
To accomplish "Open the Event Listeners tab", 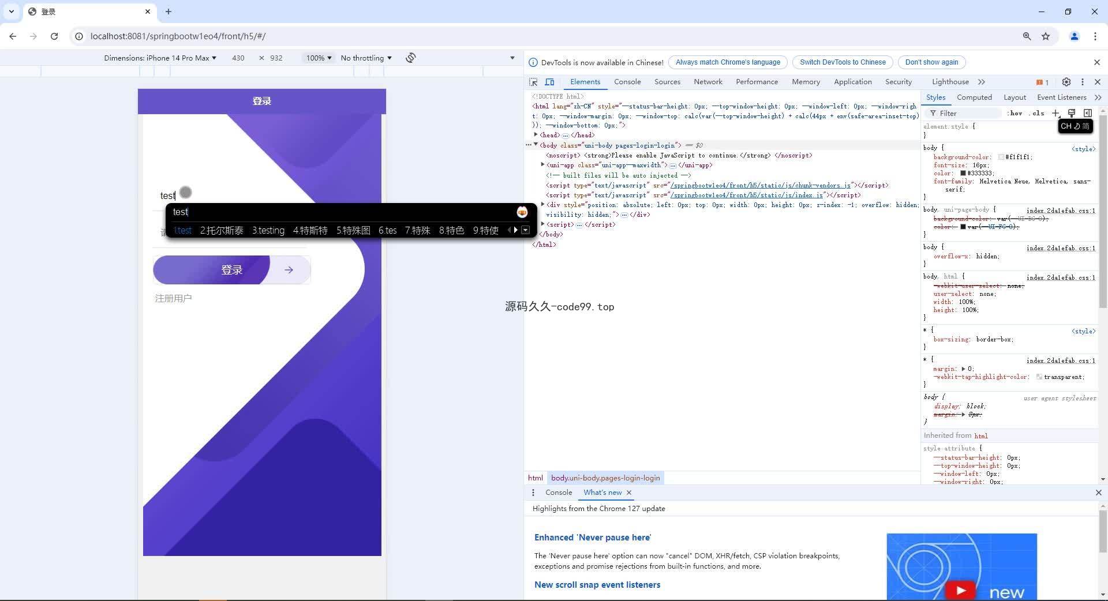I will (x=1061, y=97).
